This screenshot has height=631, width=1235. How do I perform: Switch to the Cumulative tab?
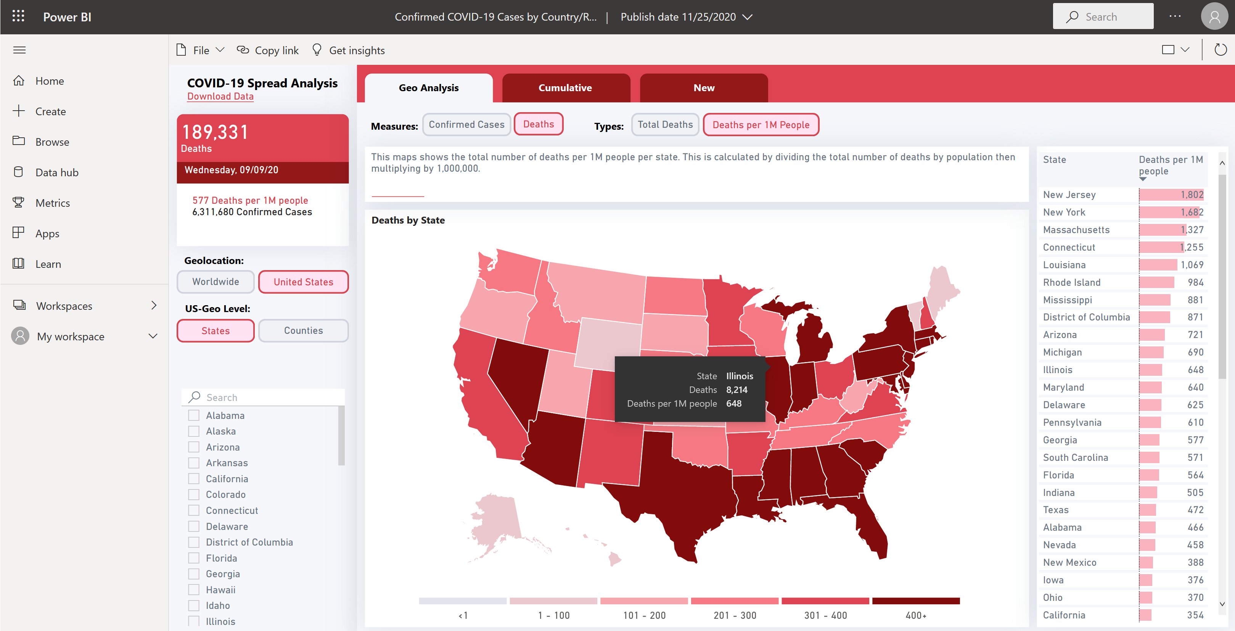pyautogui.click(x=566, y=88)
